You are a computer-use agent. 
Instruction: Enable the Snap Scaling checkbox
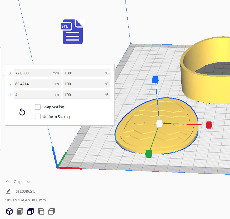[38, 107]
